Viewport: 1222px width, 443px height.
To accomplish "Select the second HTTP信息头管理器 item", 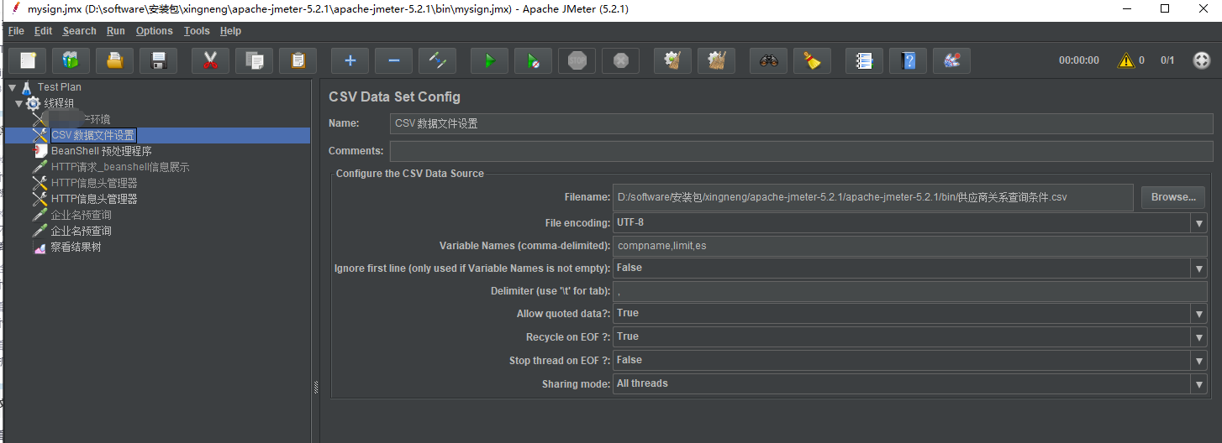I will 94,199.
